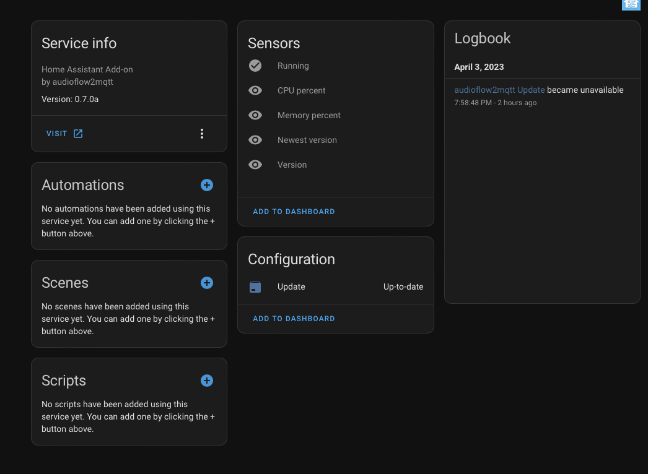Click the Up-to-date status text
648x474 pixels.
point(403,287)
